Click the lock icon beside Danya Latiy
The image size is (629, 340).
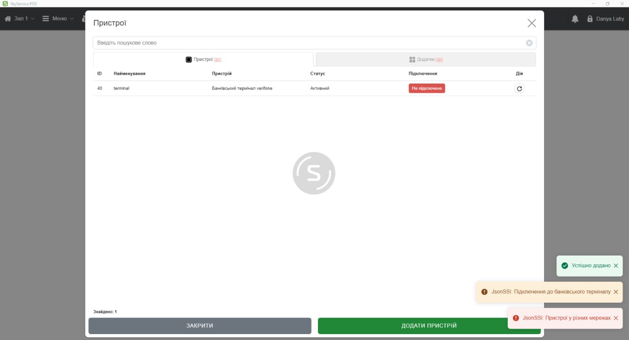(590, 19)
